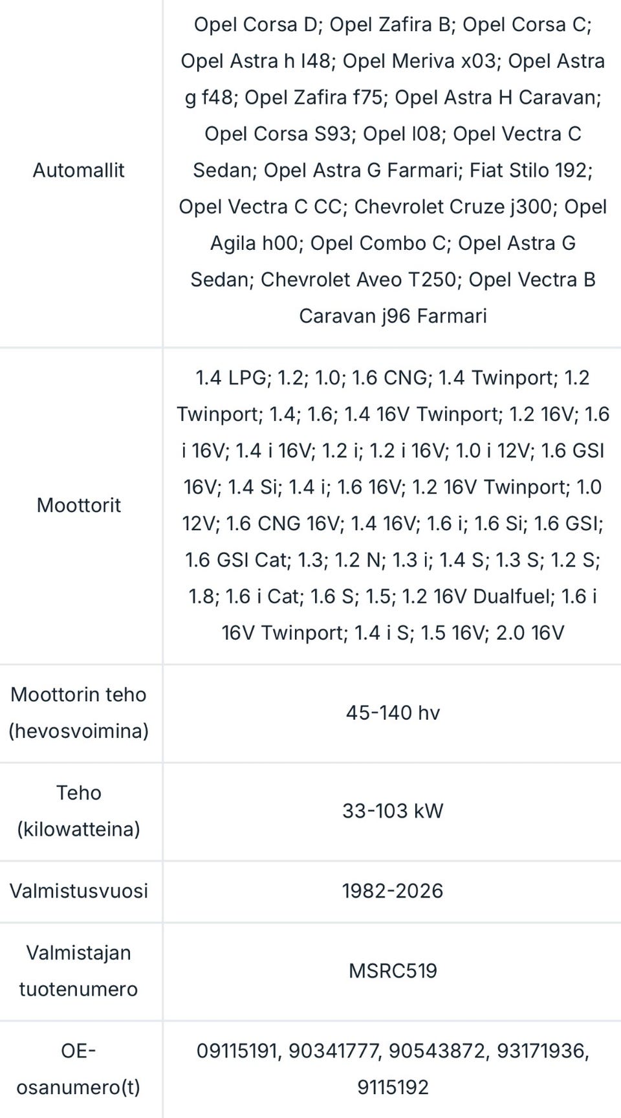Click the Automallit row label
This screenshot has width=621, height=1118.
click(x=78, y=170)
